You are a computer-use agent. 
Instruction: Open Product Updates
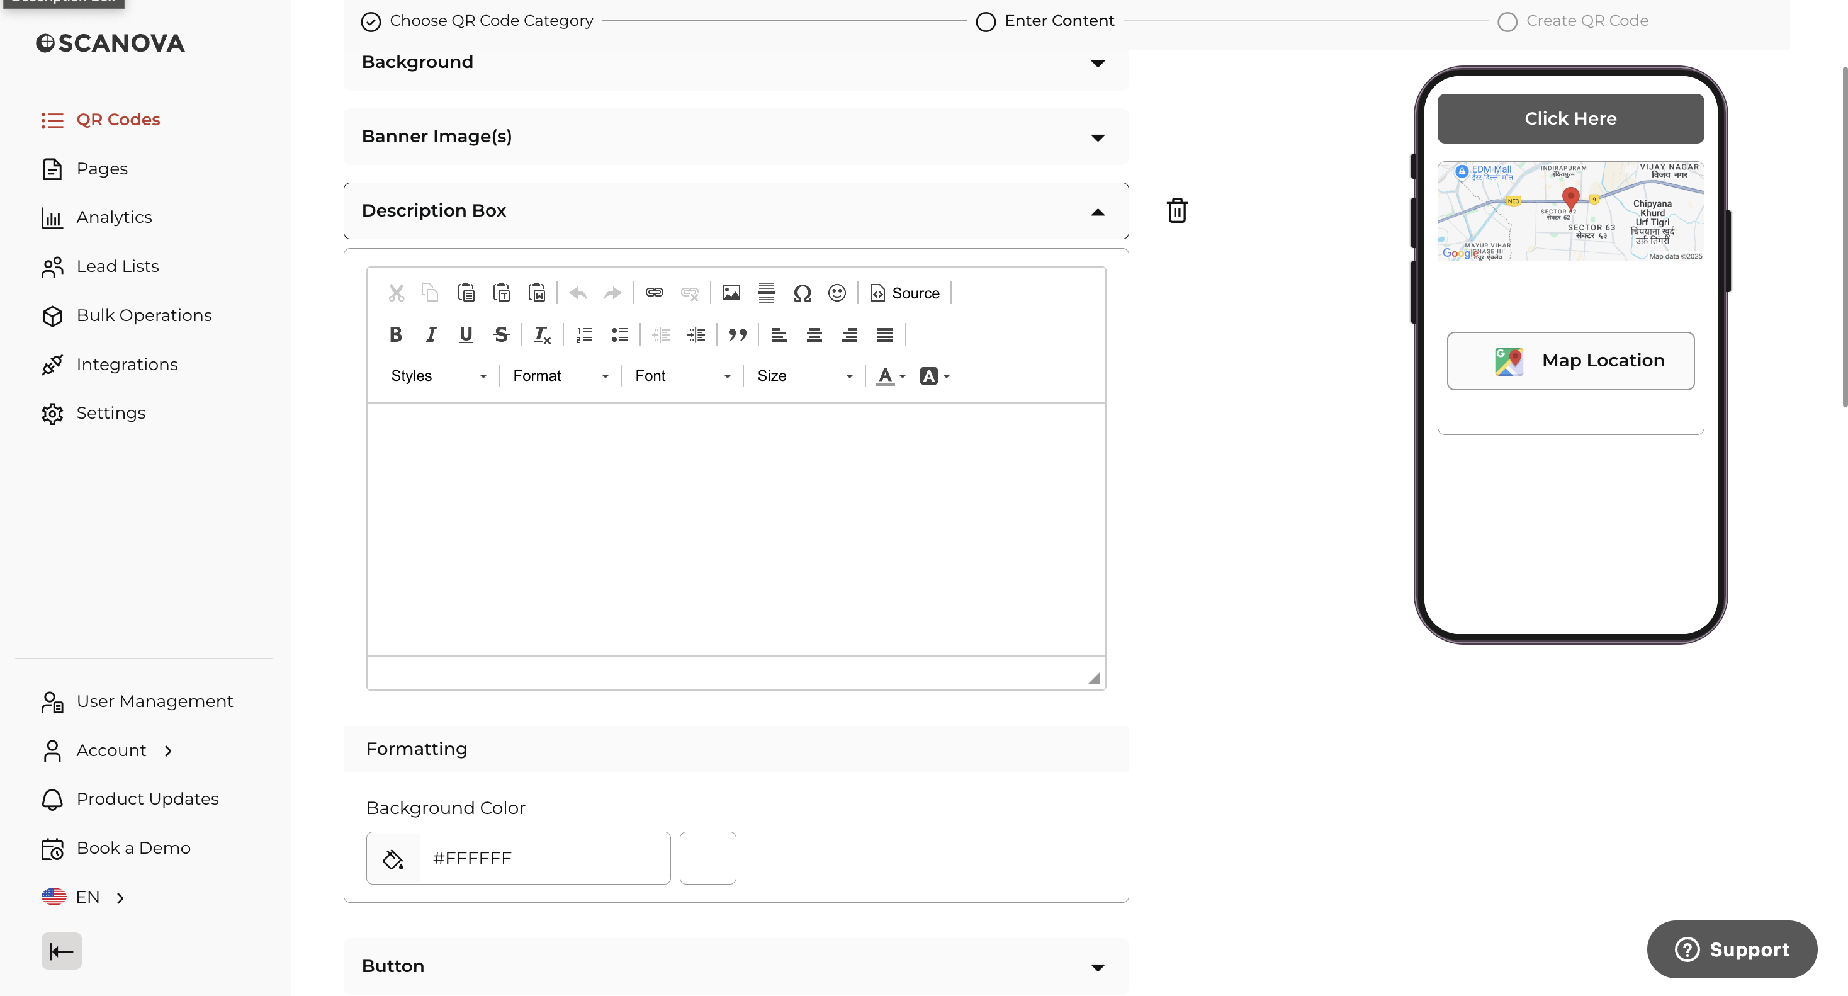coord(130,800)
